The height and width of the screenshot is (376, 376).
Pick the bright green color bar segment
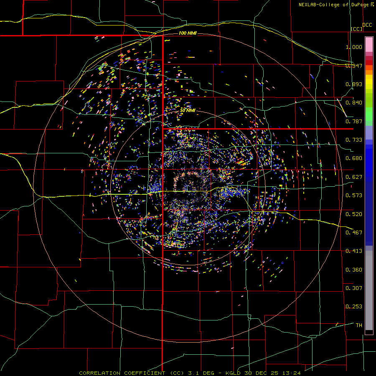[x=369, y=114]
